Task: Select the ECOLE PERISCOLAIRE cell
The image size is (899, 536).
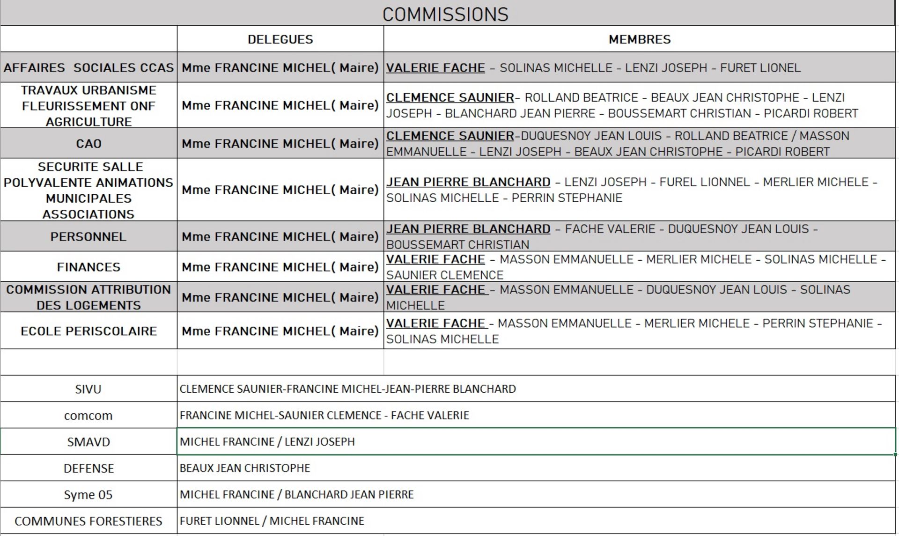Action: click(88, 331)
